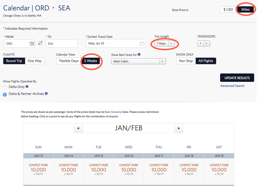Open the Advanced Search link
This screenshot has width=257, height=186.
click(x=232, y=86)
